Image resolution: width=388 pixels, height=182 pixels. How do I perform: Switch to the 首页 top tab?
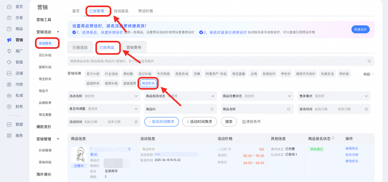pos(76,11)
